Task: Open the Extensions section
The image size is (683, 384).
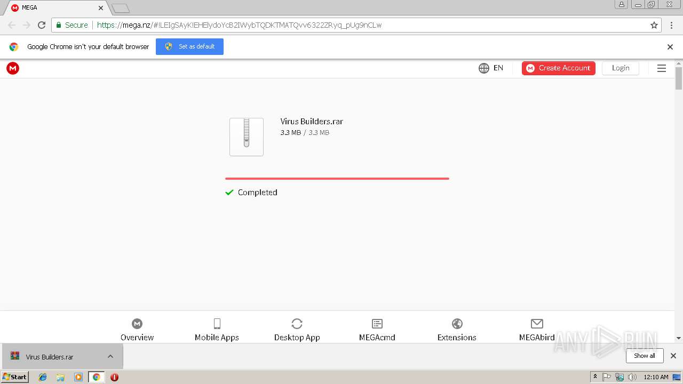Action: coord(457,330)
